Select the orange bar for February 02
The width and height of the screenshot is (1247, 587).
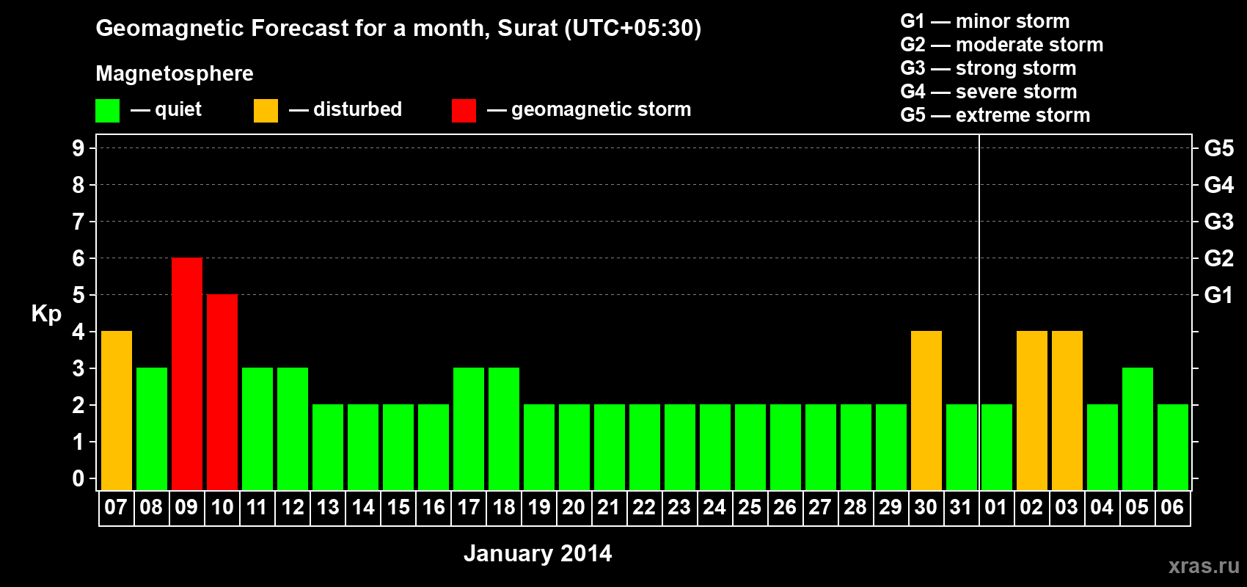[1032, 410]
